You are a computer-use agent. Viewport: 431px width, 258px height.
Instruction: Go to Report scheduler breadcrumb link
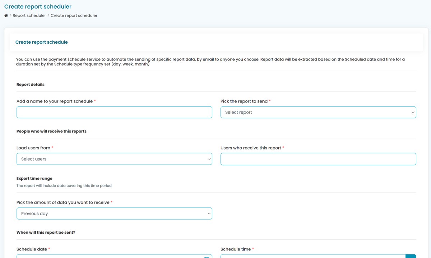[x=29, y=15]
